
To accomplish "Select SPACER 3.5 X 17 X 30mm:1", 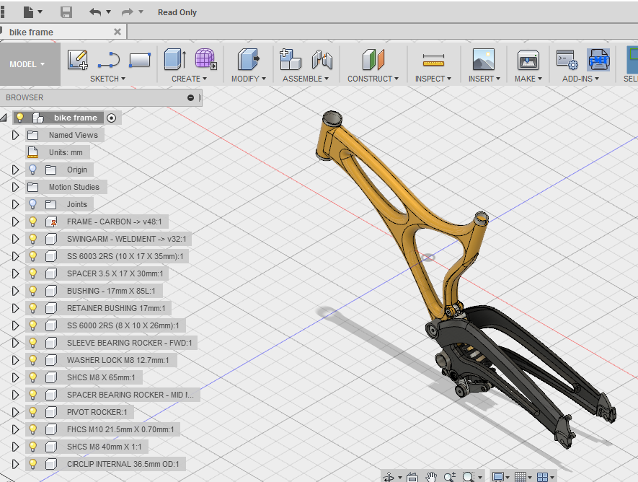I will [97, 273].
